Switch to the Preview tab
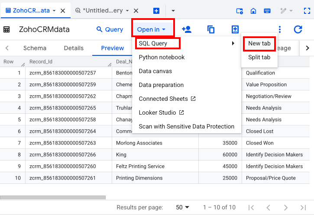The height and width of the screenshot is (215, 314). click(x=113, y=48)
